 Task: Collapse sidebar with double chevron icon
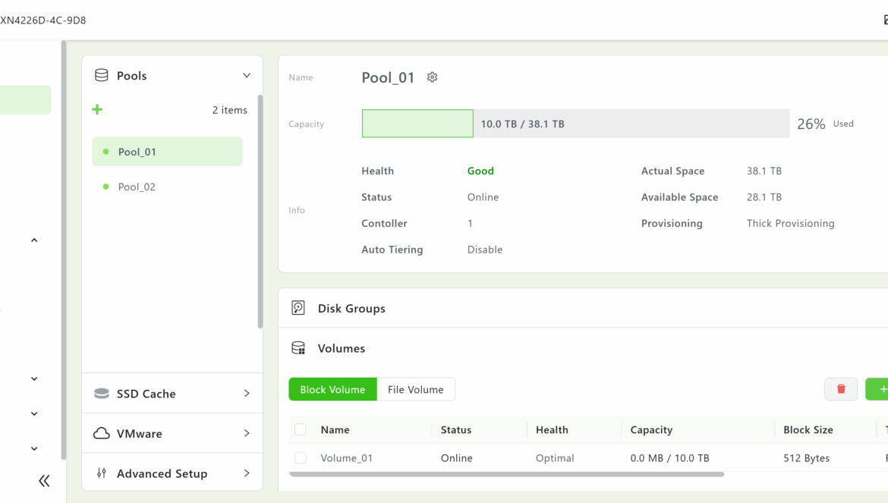(x=44, y=480)
